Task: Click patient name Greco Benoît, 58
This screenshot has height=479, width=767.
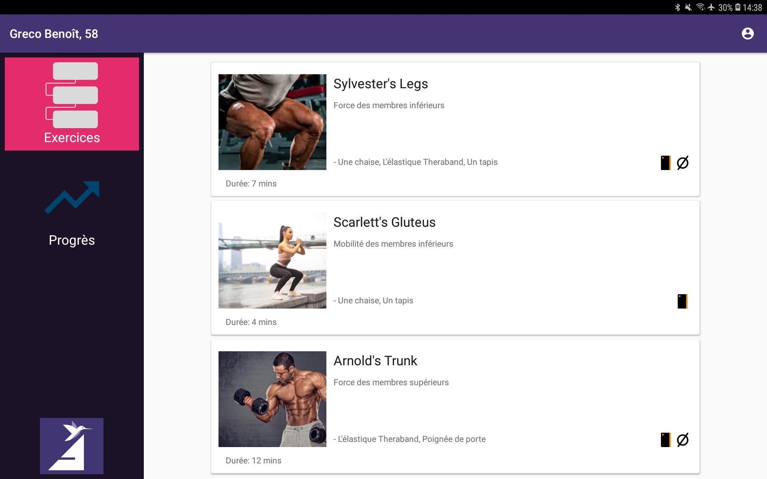Action: [54, 34]
